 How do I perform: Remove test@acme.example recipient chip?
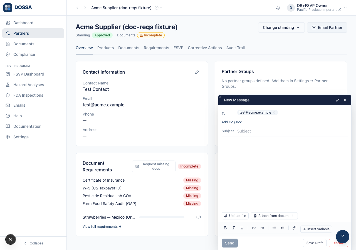[274, 112]
